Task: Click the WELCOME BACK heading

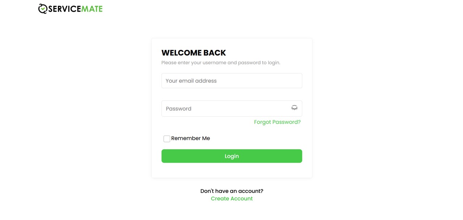Action: tap(193, 52)
